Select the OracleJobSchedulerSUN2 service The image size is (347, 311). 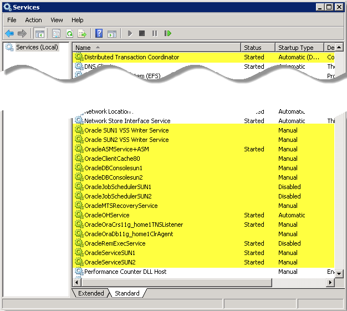(203, 196)
